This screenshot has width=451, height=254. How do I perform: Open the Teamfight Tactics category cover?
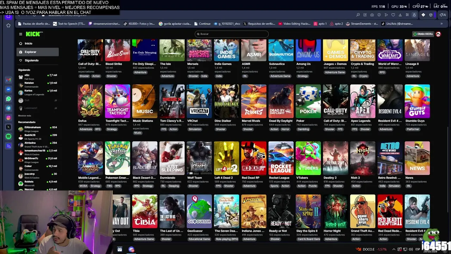click(x=117, y=101)
